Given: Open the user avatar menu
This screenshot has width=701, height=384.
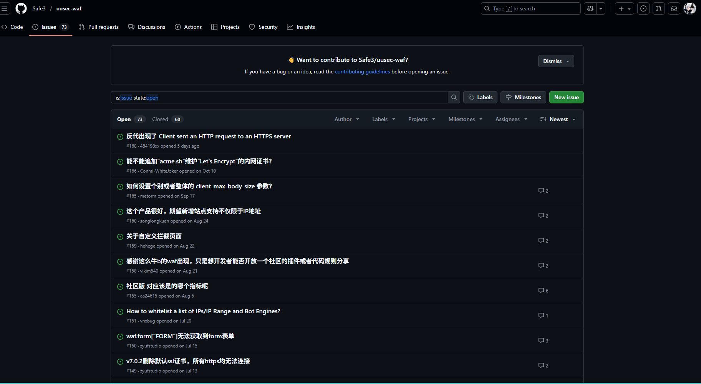Looking at the screenshot, I should pos(690,8).
